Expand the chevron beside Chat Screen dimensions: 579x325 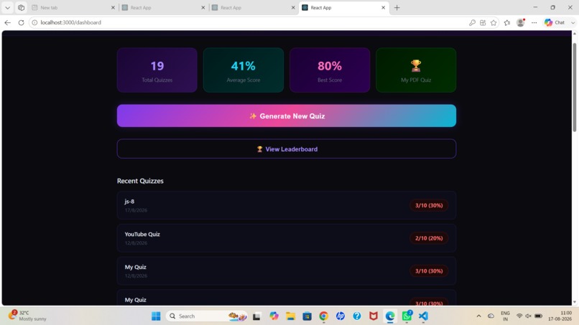click(573, 22)
